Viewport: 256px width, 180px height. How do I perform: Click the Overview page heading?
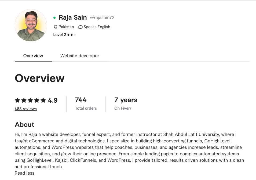coord(39,78)
